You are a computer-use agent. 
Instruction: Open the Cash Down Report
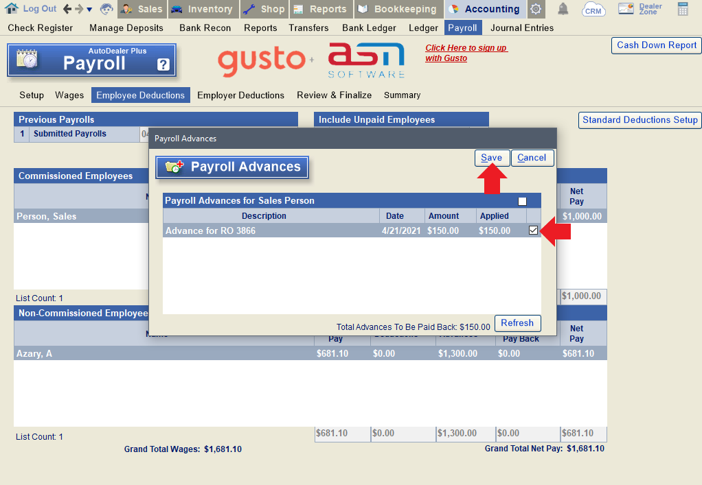tap(657, 45)
